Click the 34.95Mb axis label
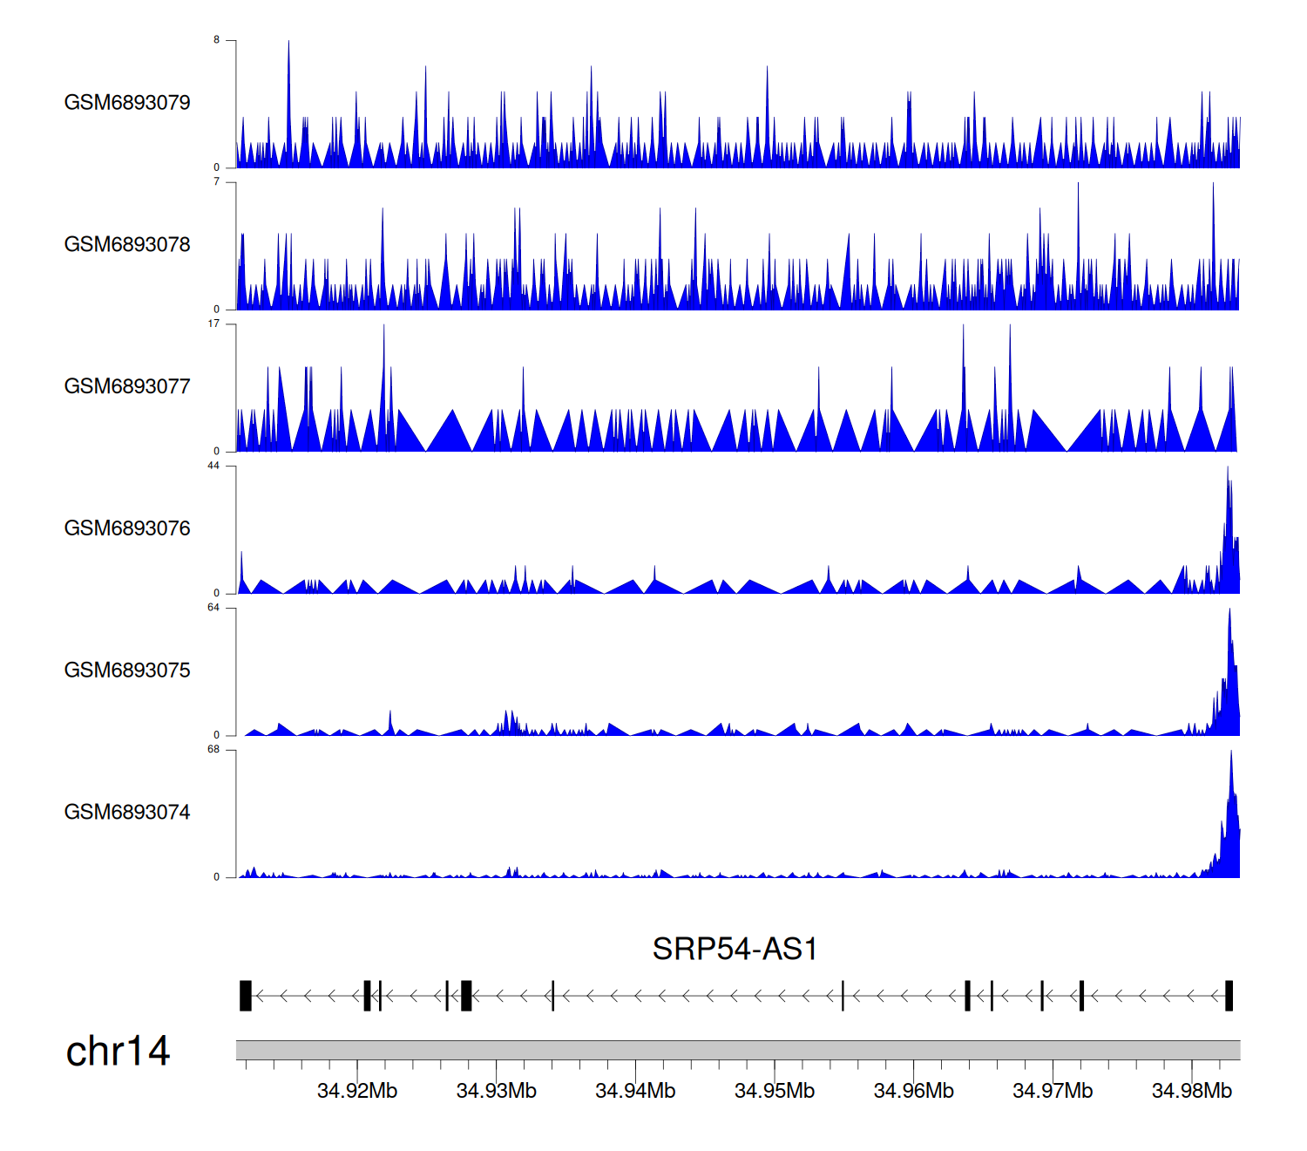The height and width of the screenshot is (1151, 1307). 775,1091
